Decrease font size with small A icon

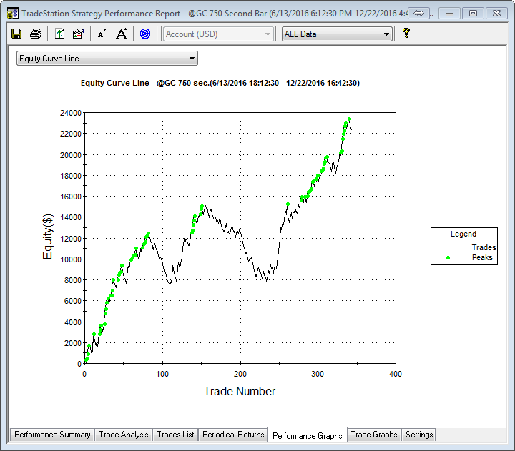click(102, 34)
